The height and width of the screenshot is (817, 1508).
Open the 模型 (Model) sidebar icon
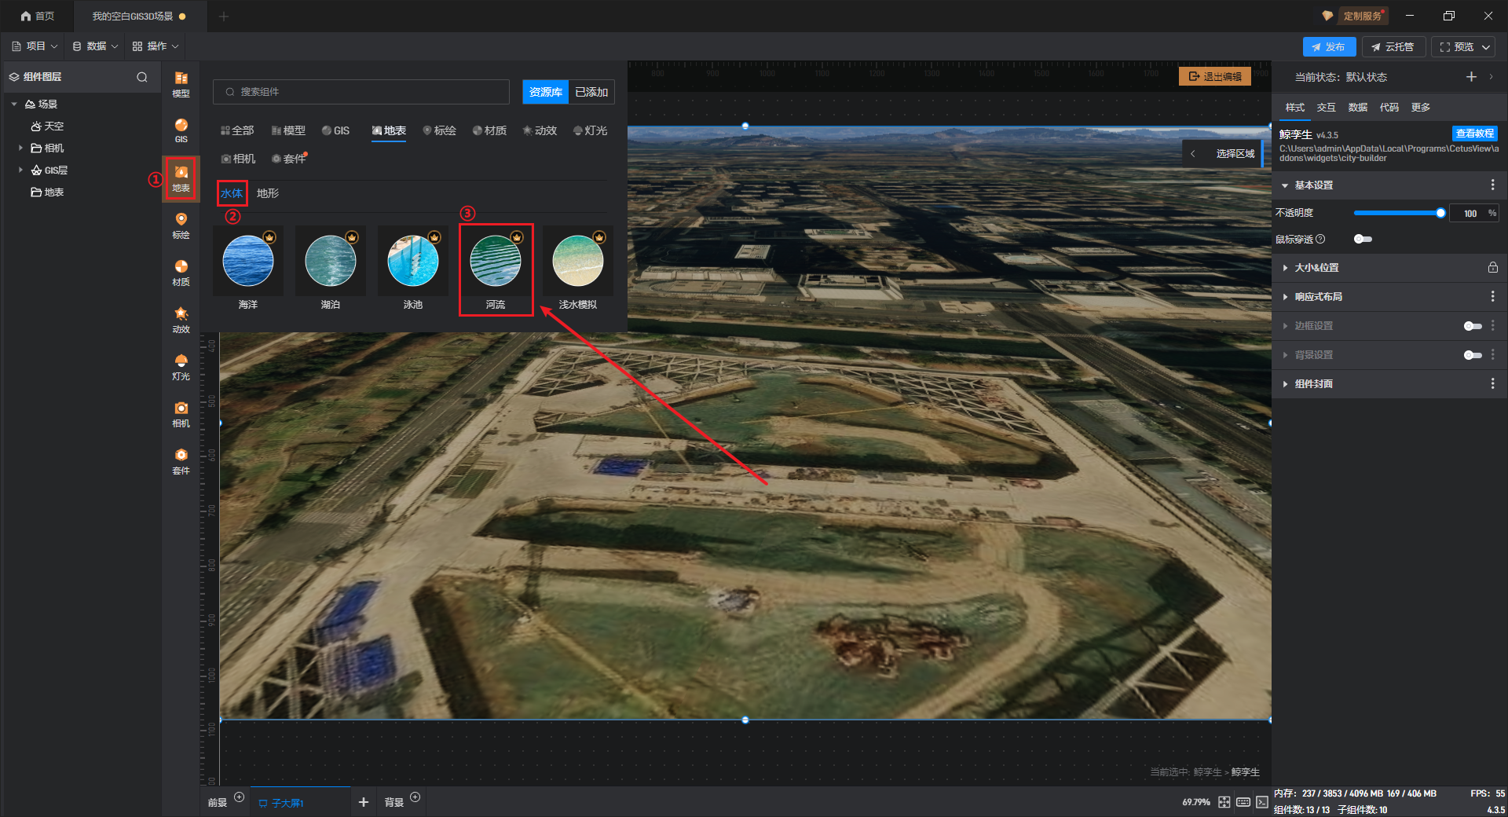181,84
